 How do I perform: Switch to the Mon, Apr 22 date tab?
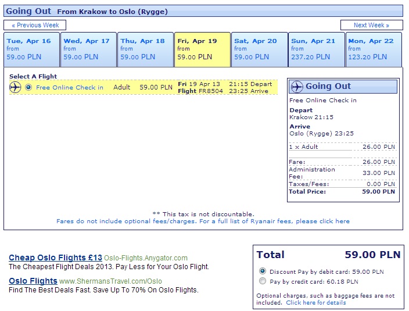click(374, 49)
